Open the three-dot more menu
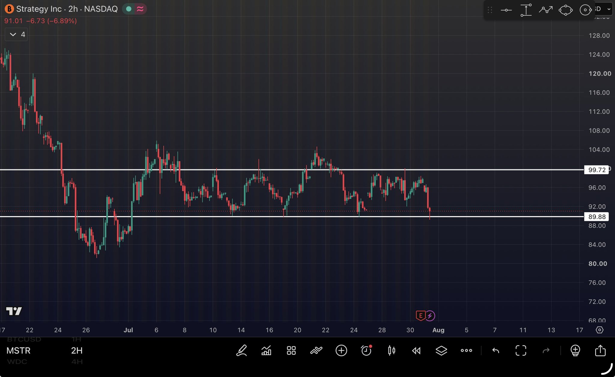This screenshot has width=615, height=377. point(466,350)
